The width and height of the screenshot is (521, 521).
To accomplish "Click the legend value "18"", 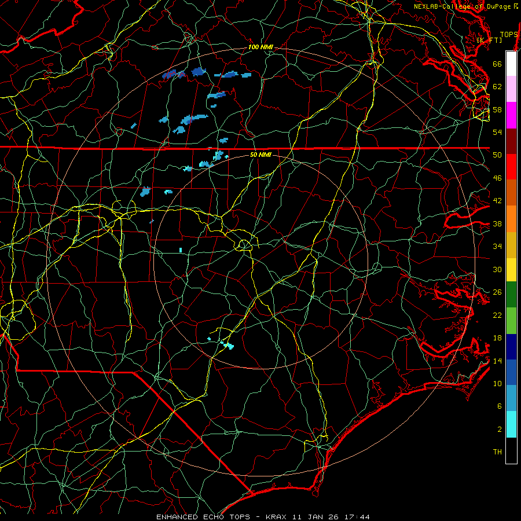I will [497, 338].
